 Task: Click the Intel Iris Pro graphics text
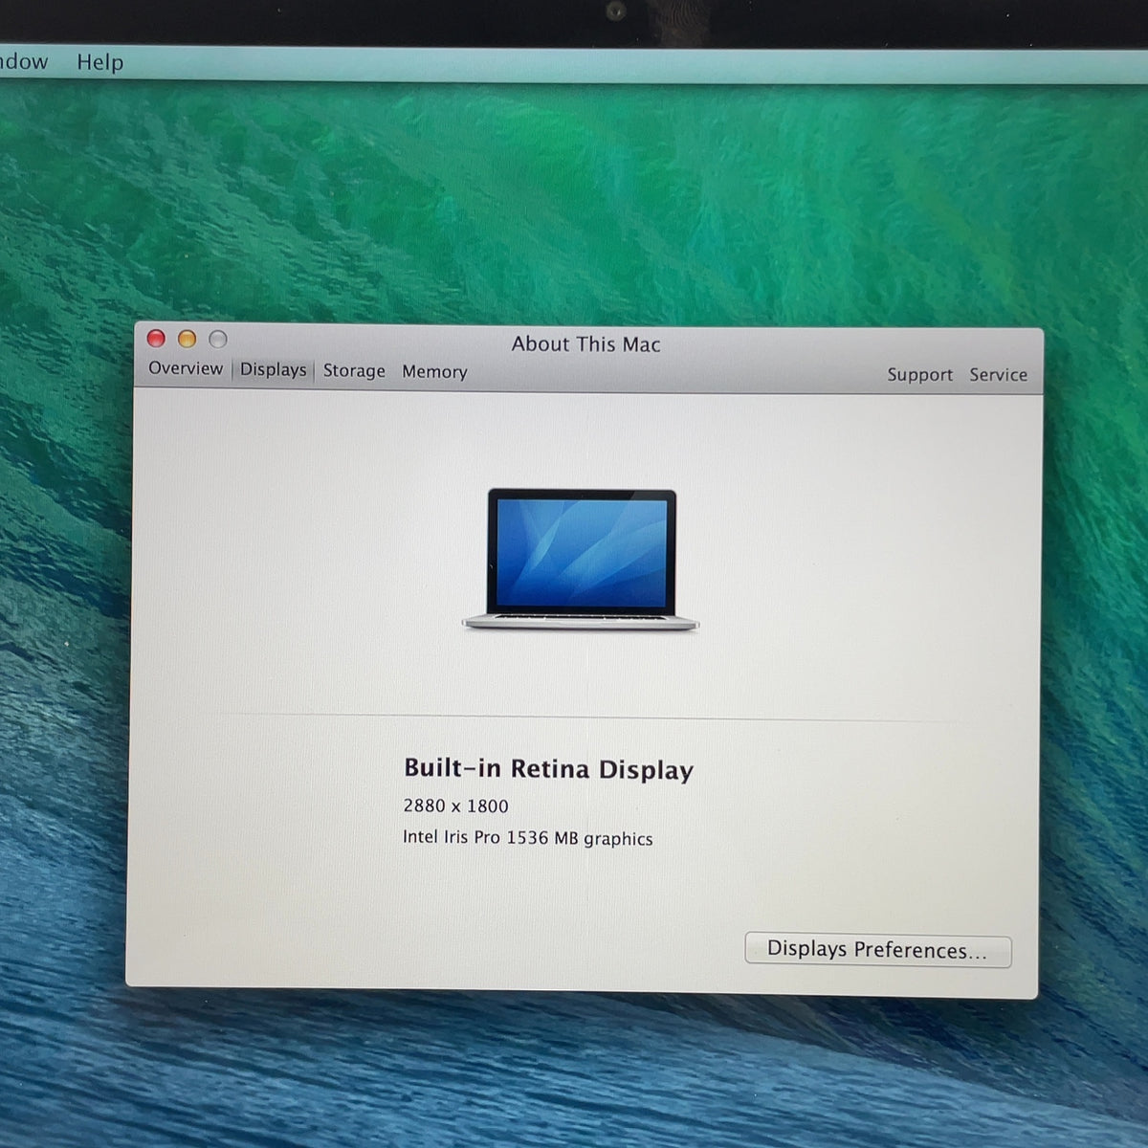527,838
